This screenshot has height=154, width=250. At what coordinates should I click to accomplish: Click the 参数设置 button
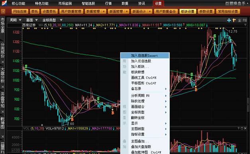[x=206, y=12]
